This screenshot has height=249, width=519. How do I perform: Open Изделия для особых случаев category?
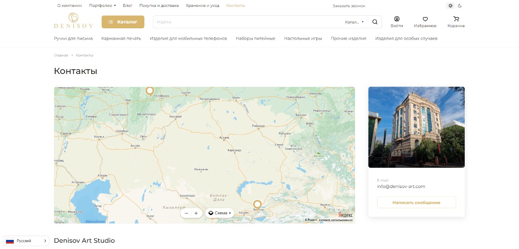click(406, 38)
